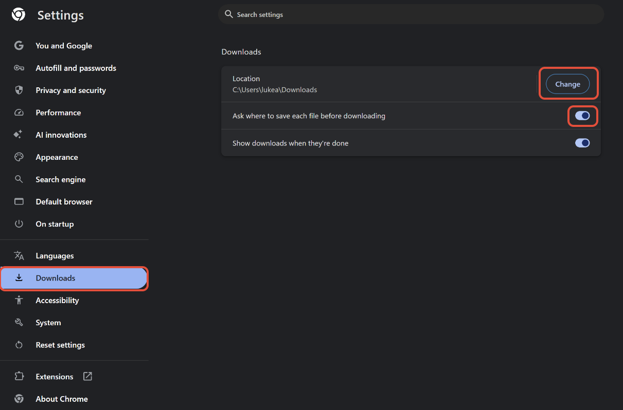The image size is (623, 410).
Task: Click Change download location button
Action: (x=567, y=84)
